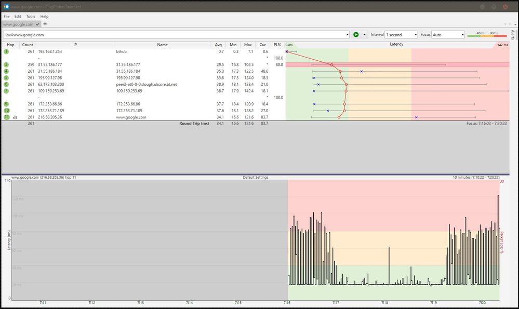Open the File menu

point(7,17)
